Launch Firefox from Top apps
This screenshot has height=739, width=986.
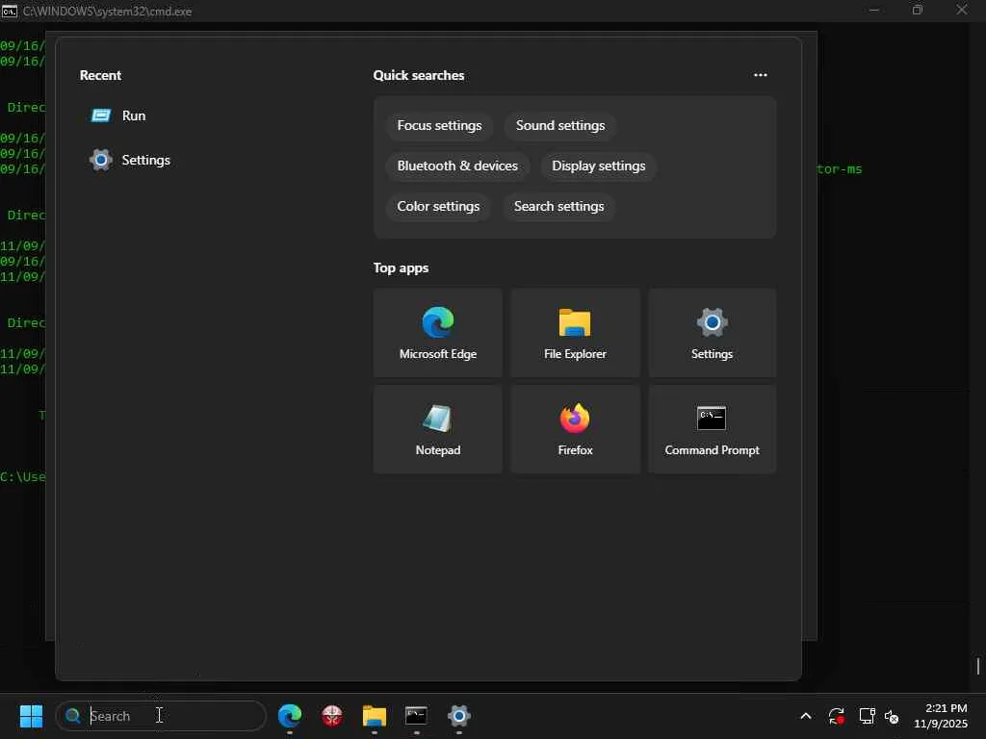point(575,429)
